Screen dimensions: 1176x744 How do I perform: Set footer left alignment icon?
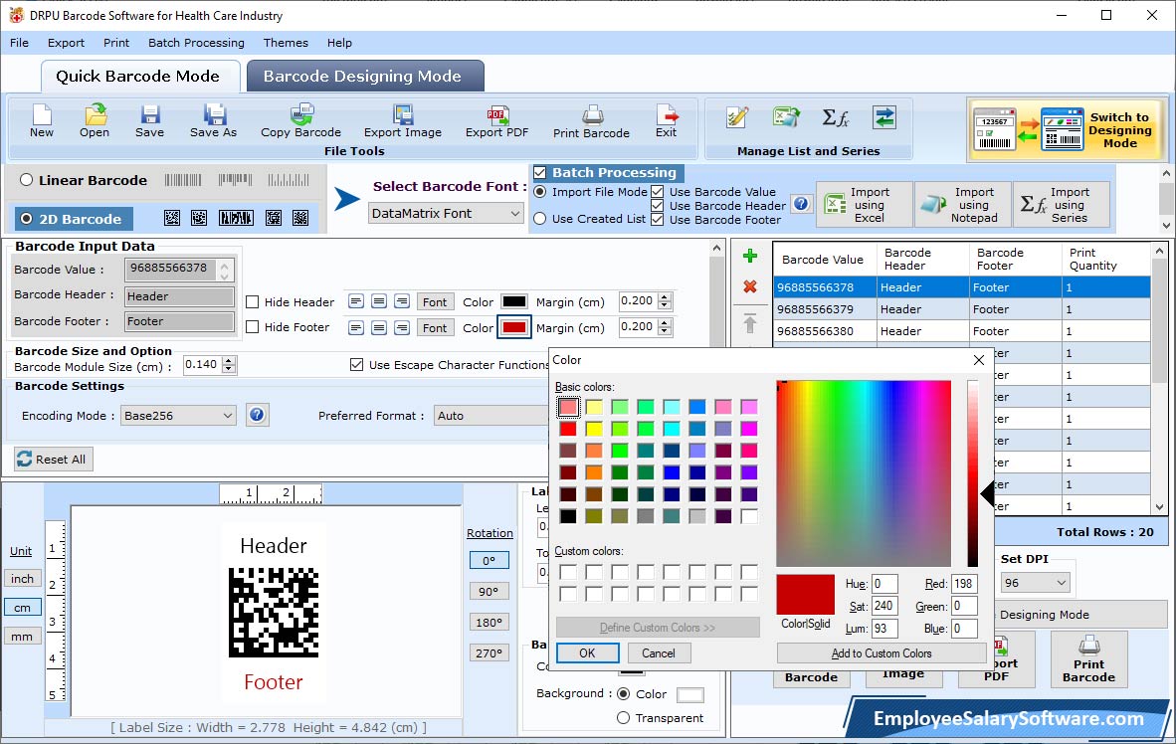pyautogui.click(x=355, y=328)
